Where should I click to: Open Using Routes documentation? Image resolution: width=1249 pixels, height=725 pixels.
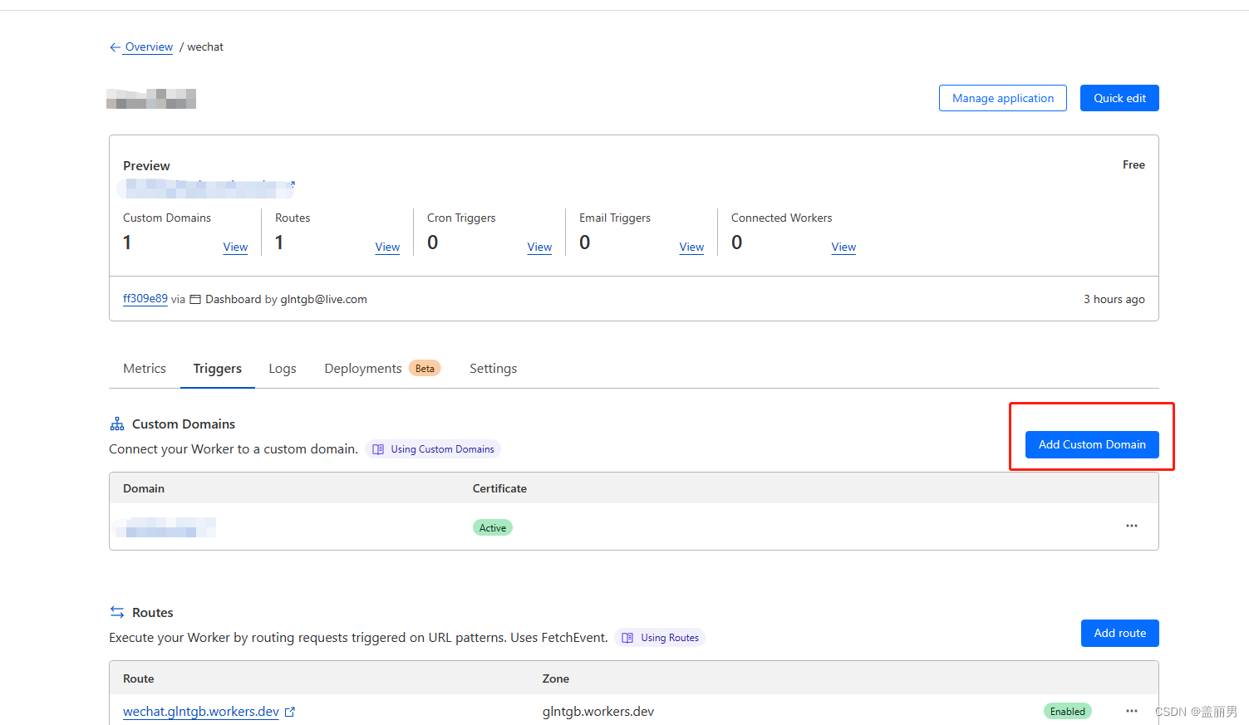point(660,638)
